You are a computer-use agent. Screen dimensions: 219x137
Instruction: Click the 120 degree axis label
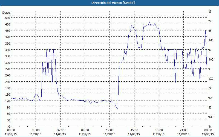8,101
